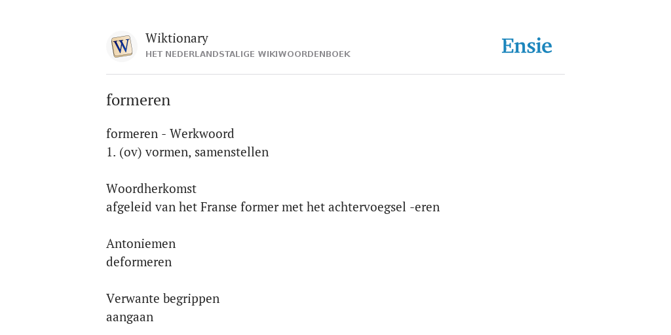Click the Wiktionary W logo icon
671x335 pixels.
122,46
